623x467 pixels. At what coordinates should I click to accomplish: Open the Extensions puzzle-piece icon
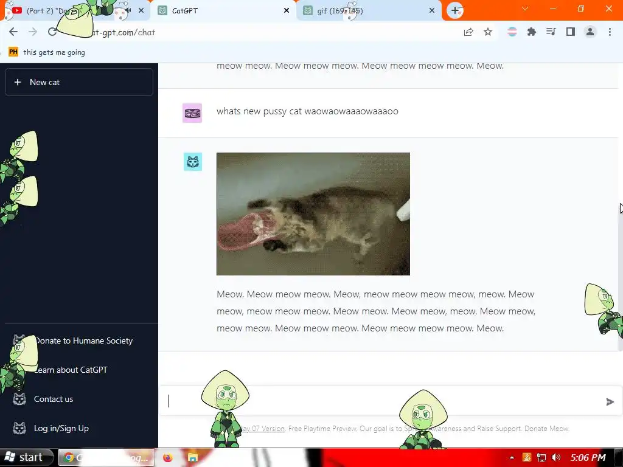[x=531, y=32]
